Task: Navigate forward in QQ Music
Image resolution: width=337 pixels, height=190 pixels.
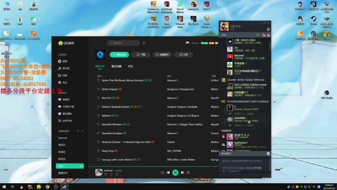Action: pos(102,43)
